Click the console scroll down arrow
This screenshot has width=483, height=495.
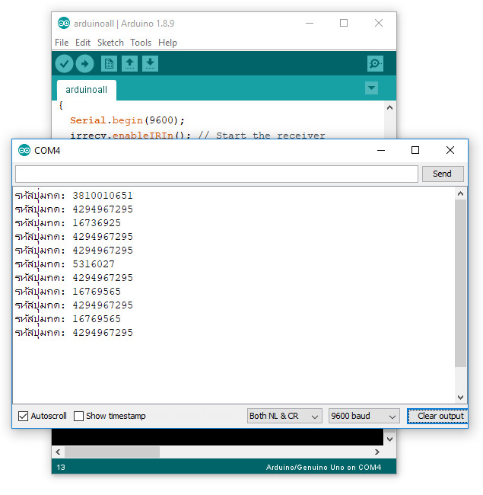pyautogui.click(x=389, y=439)
